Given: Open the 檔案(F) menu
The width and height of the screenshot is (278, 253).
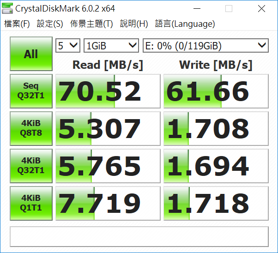Looking at the screenshot, I should coord(17,24).
